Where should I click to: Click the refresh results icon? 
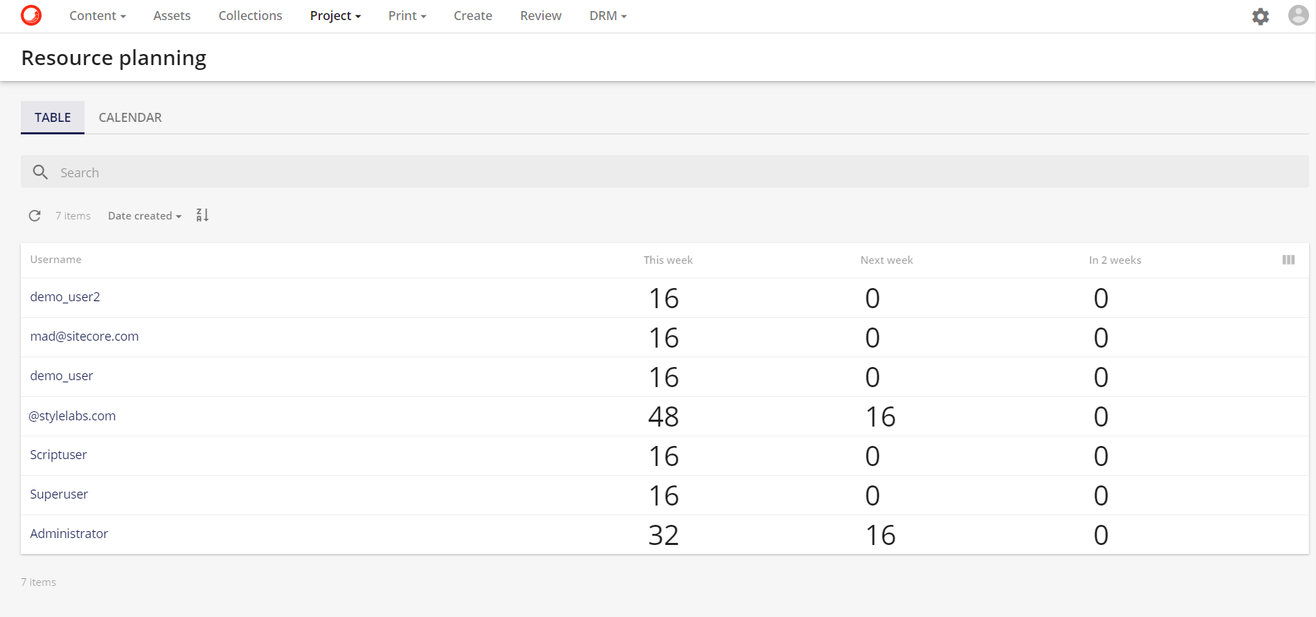coord(35,216)
